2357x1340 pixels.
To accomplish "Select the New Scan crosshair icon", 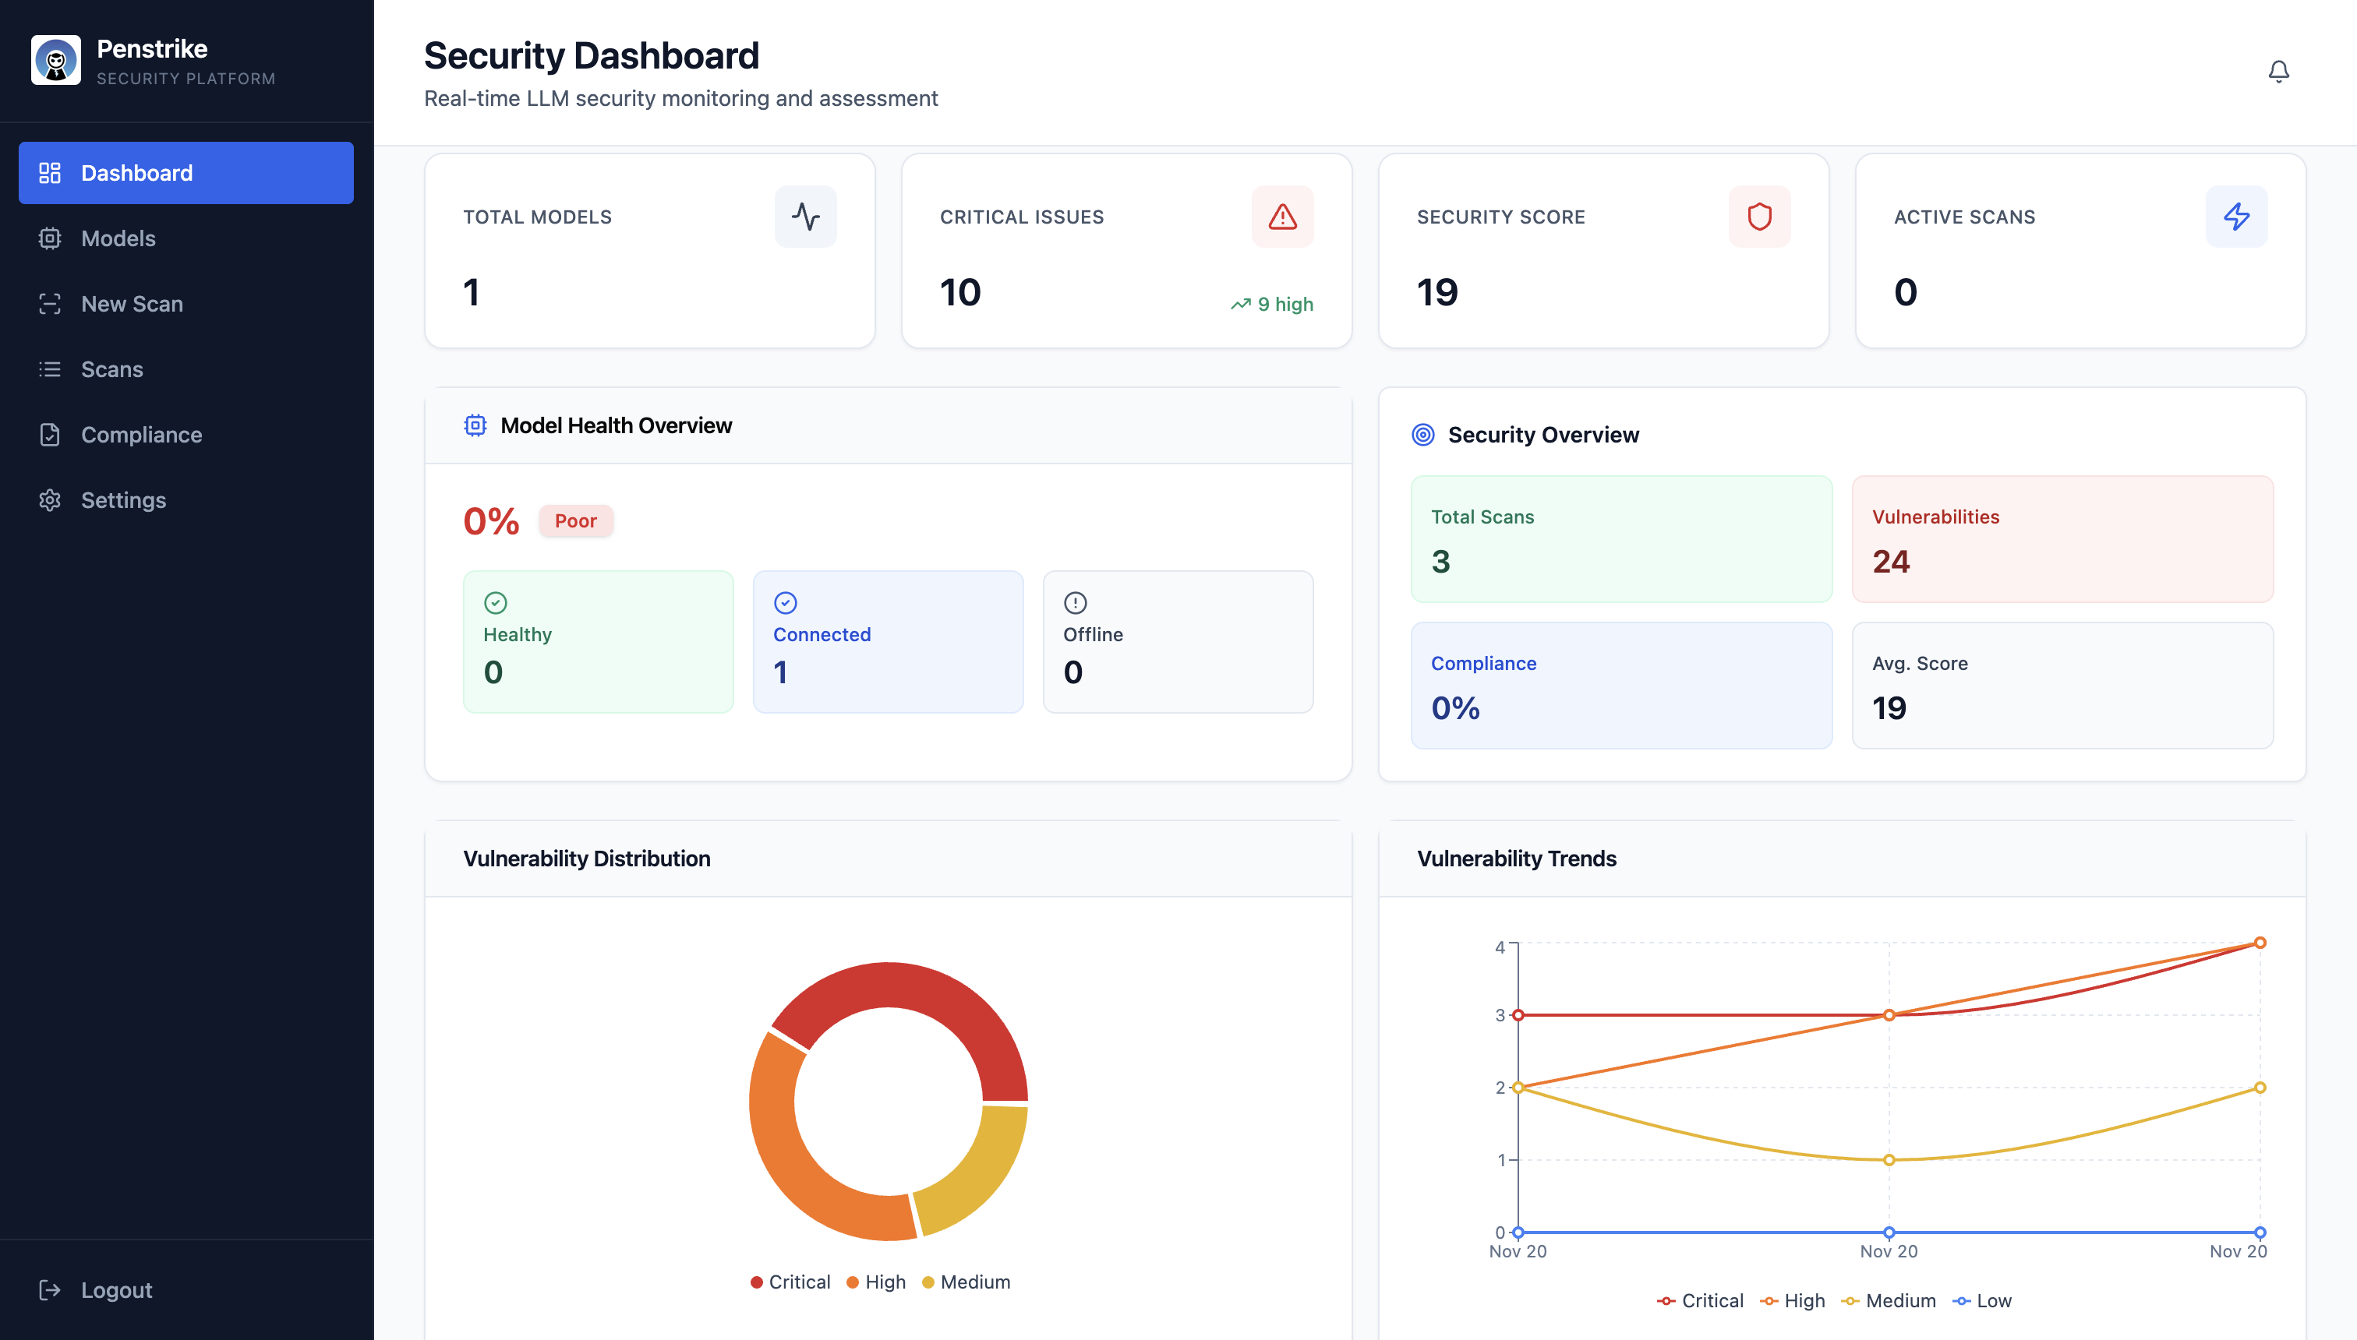I will [50, 304].
